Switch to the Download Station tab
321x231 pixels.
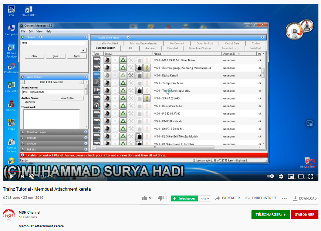click(x=200, y=48)
